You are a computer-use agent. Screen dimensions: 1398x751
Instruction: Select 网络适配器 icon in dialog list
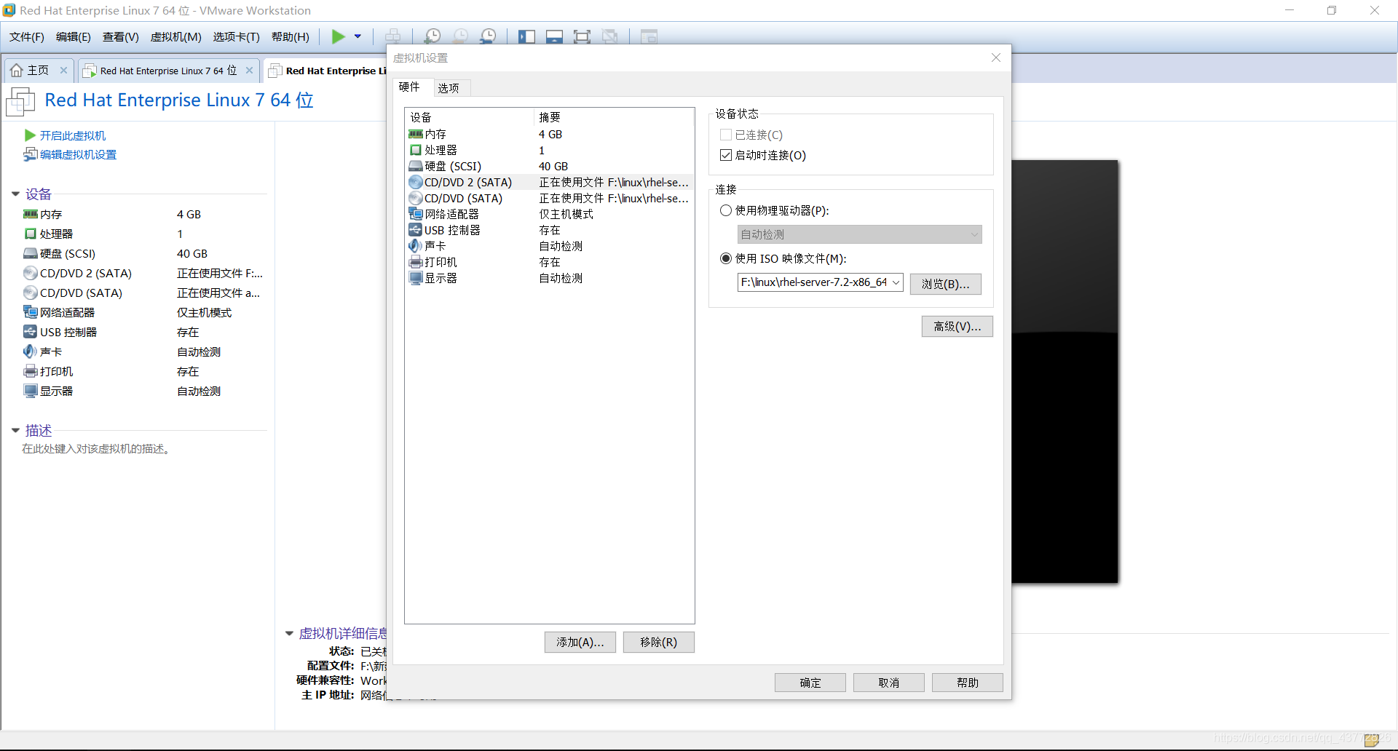click(x=416, y=214)
